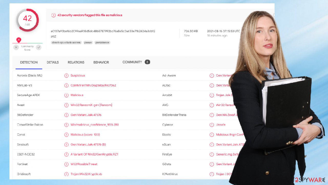Click the warning icon in Avast row
328x185 pixels.
pyautogui.click(x=66, y=105)
